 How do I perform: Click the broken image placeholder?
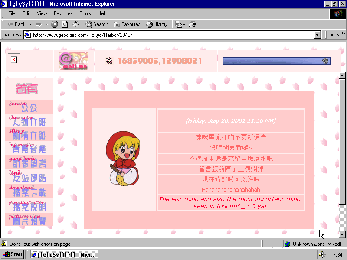coord(14,60)
